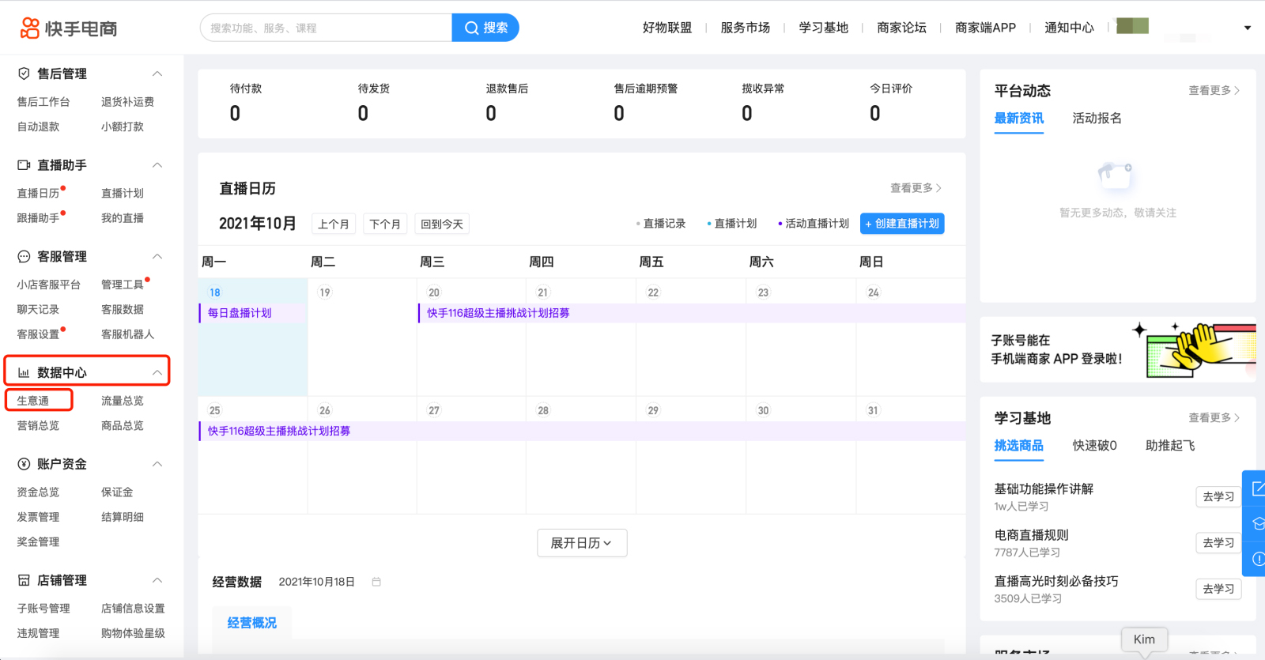
Task: Open 客服机器人 in sidebar
Action: tap(127, 334)
